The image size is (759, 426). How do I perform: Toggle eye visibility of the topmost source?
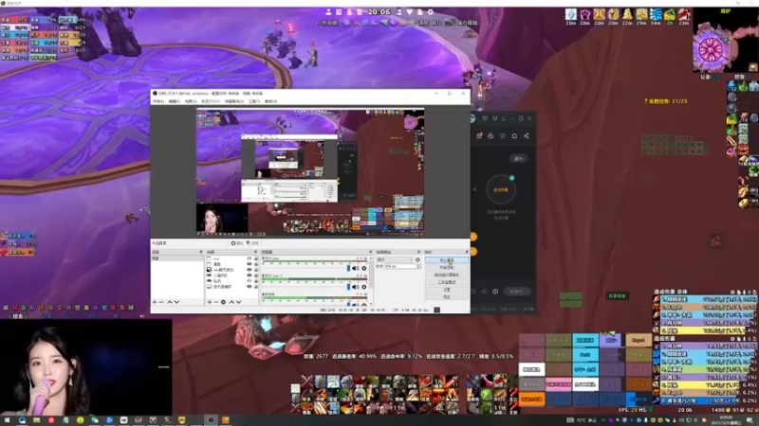click(250, 258)
